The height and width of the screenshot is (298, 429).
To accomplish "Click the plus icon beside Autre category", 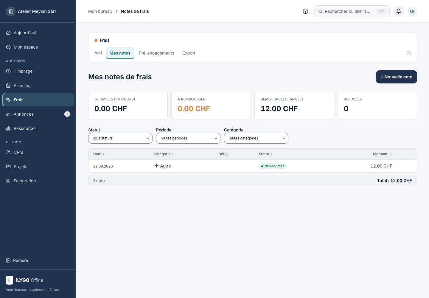I will 156,166.
